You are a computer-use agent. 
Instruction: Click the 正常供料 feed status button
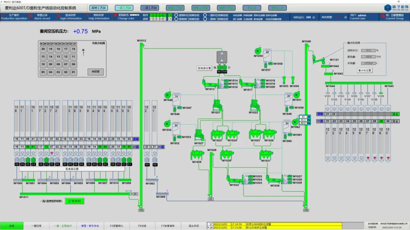tap(74, 201)
